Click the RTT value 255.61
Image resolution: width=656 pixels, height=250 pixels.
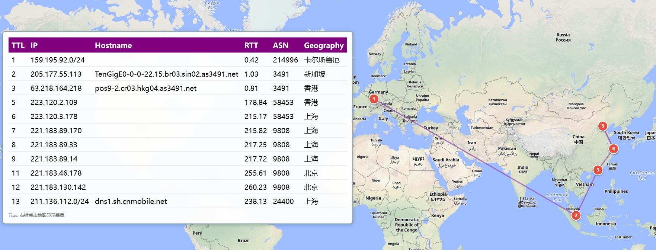[x=255, y=173]
